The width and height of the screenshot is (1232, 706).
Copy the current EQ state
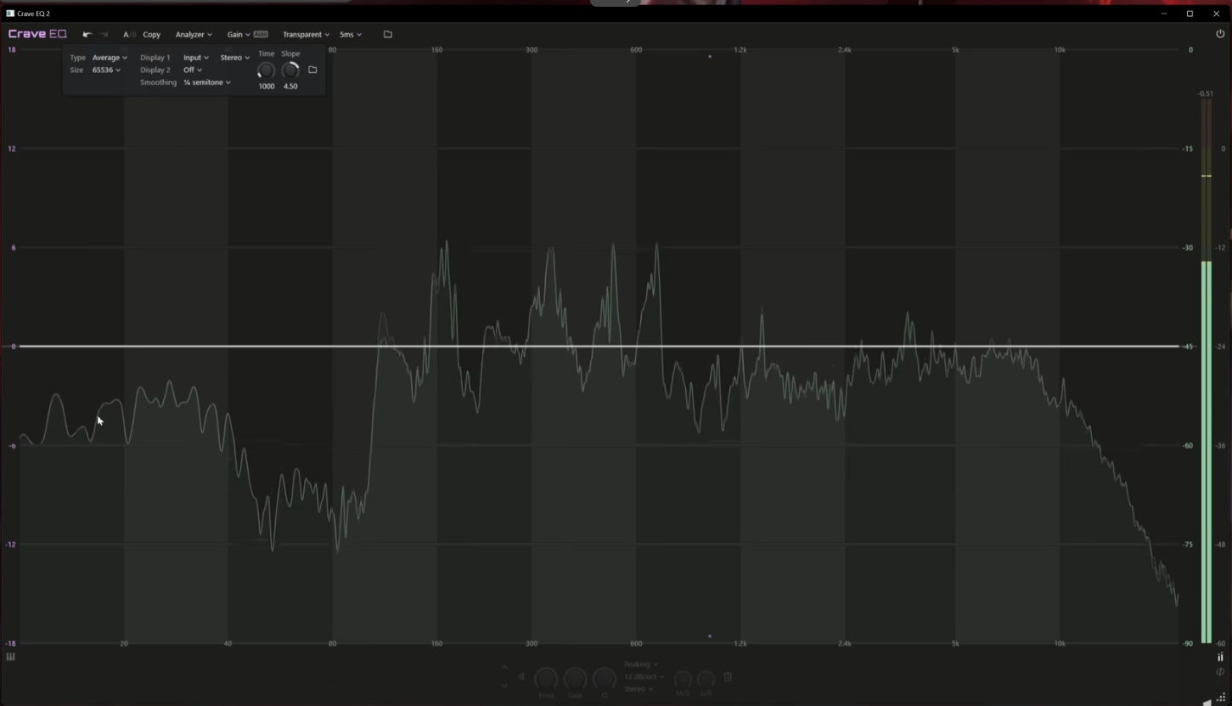coord(152,35)
